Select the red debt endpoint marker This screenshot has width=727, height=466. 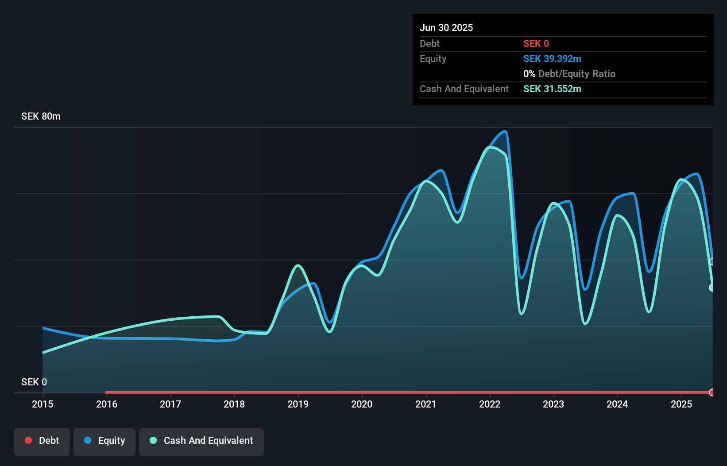click(712, 392)
